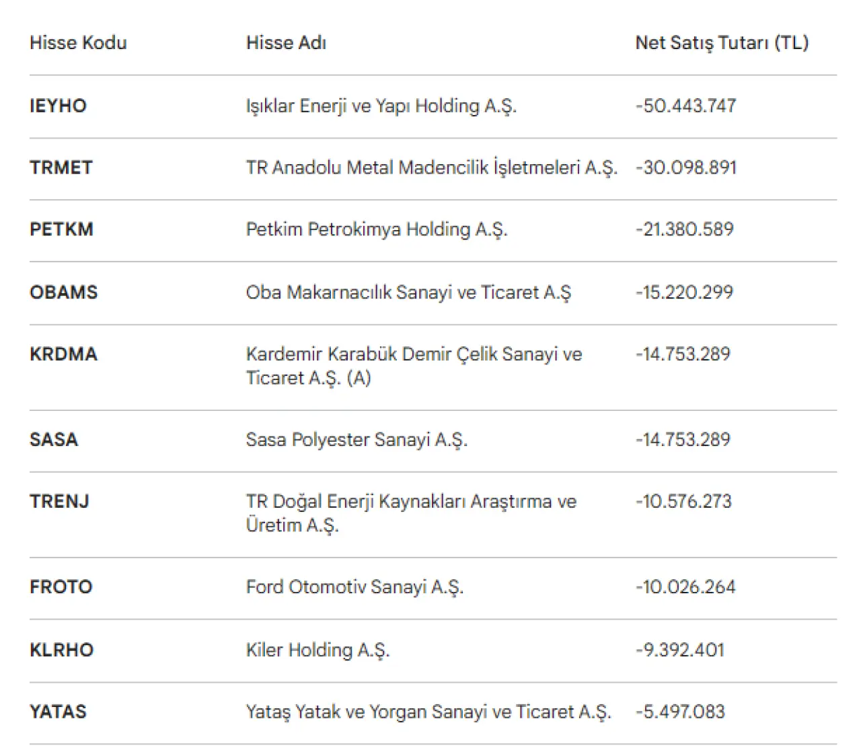Screen dimensions: 861x756
Task: Click the KLRHO stock code
Action: coord(61,650)
